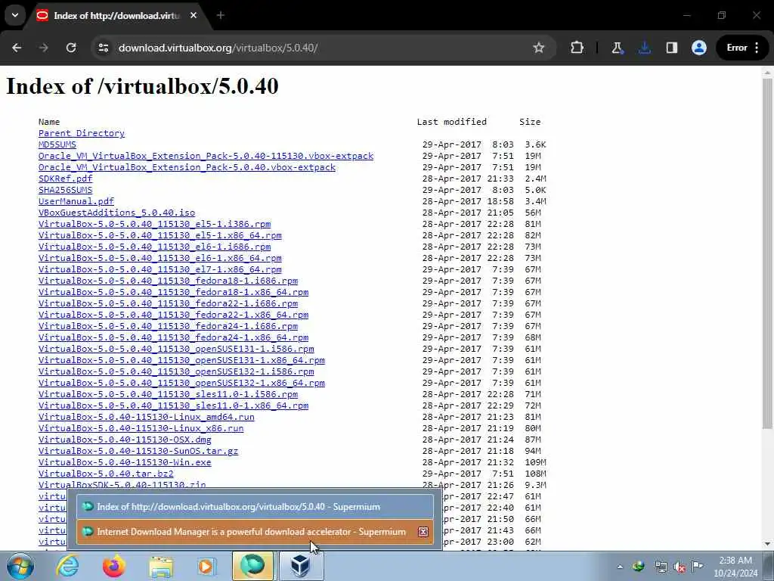Click Supermium browser taskbar button
The height and width of the screenshot is (581, 774).
pyautogui.click(x=252, y=566)
